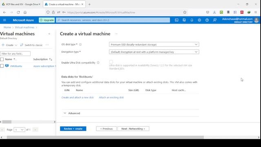
Task: Click the browser forward arrow
Action: (x=11, y=12)
